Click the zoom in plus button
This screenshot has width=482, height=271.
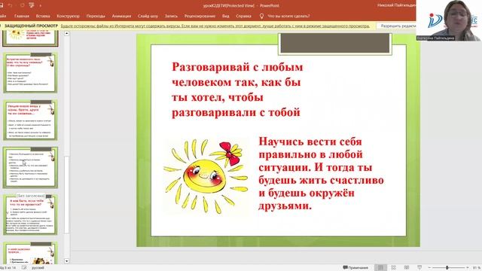click(467, 268)
